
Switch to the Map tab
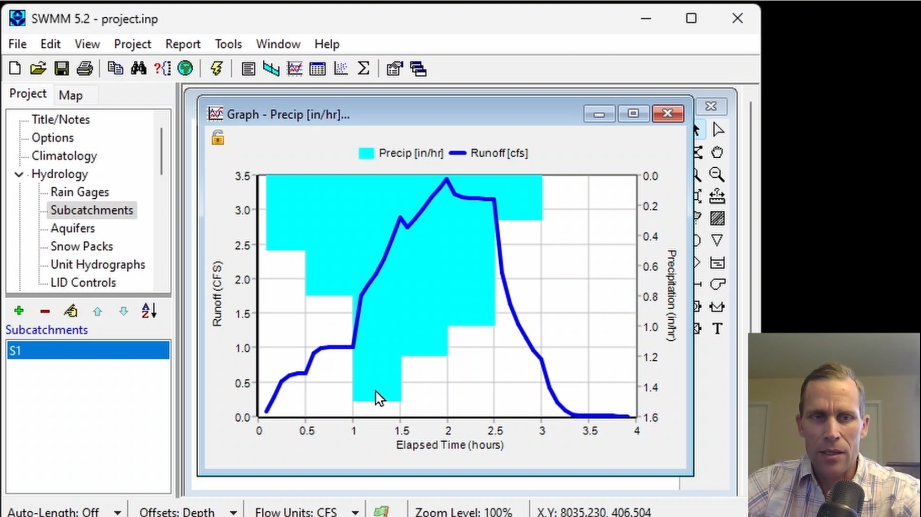(x=71, y=95)
